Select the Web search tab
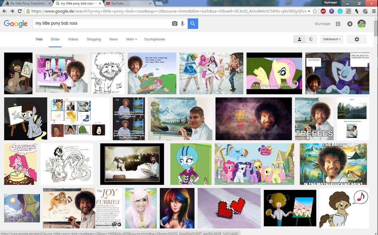The width and height of the screenshot is (378, 235). (x=39, y=39)
